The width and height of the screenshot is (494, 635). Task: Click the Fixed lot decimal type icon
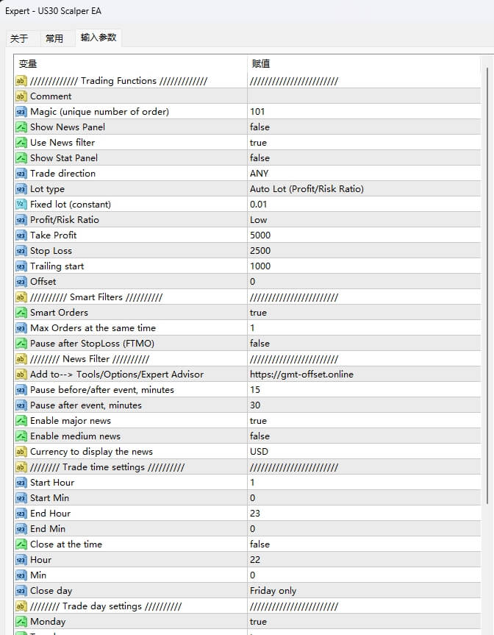pos(21,205)
